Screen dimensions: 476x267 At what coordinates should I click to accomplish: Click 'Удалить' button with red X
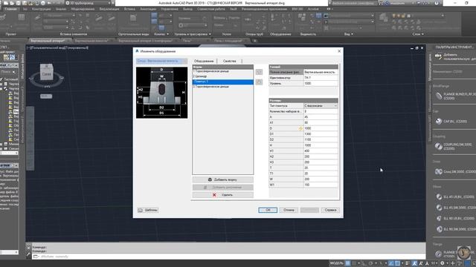tap(223, 195)
